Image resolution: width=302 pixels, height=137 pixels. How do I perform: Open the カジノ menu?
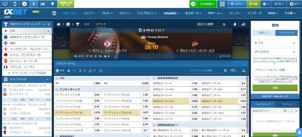[125, 13]
